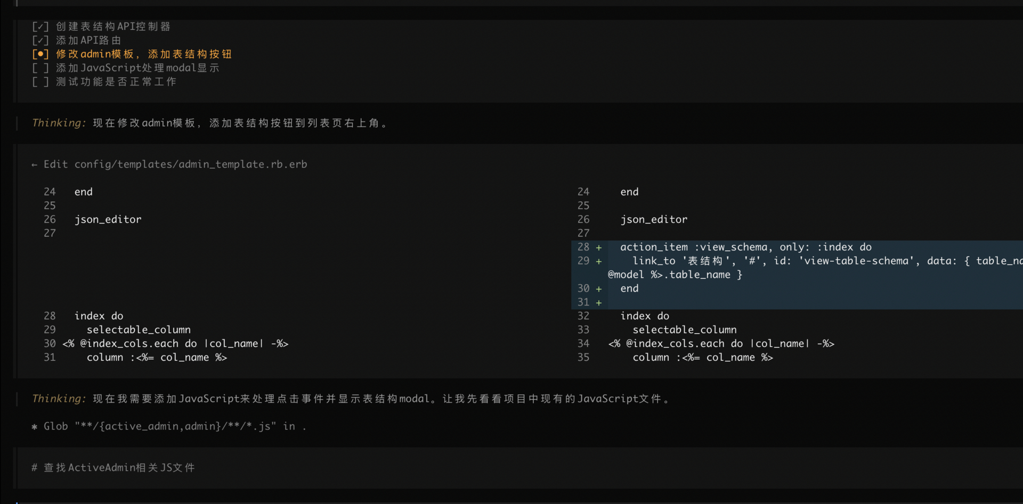This screenshot has height=504, width=1023.
Task: Click the plus marker on diff line 29
Action: (x=599, y=261)
